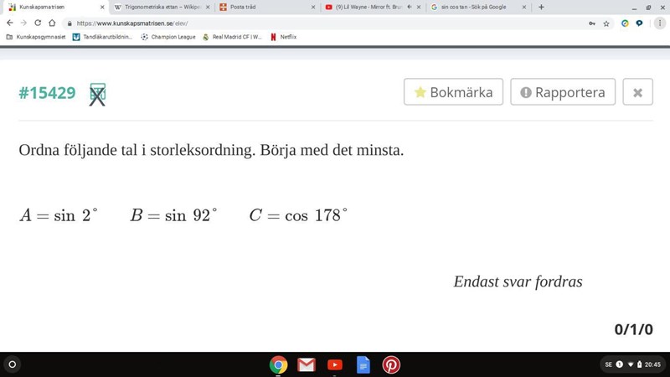The width and height of the screenshot is (670, 377).
Task: Open the Chrome three-dot menu
Action: (659, 23)
